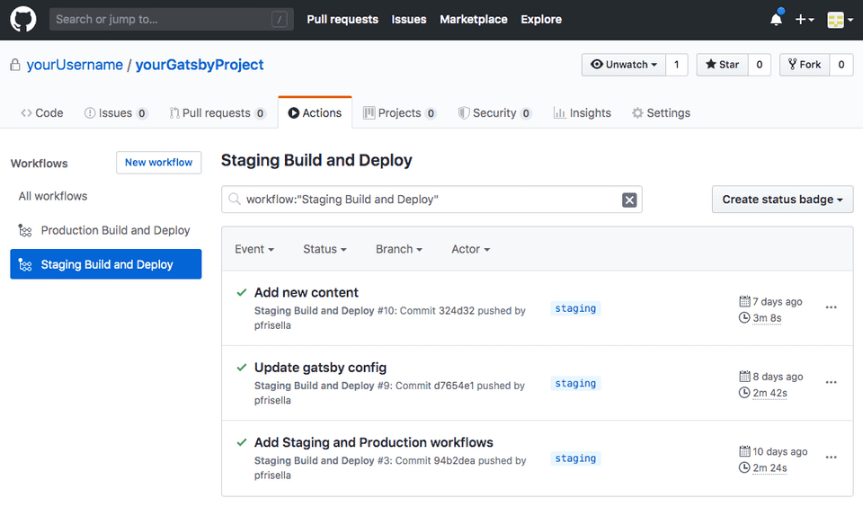The height and width of the screenshot is (507, 863).
Task: Click the stargazers count next to Star
Action: 759,65
